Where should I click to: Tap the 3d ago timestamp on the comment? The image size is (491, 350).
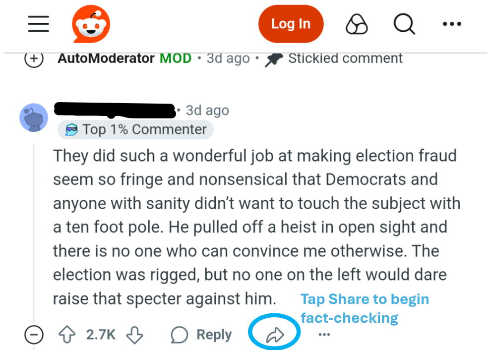(207, 110)
